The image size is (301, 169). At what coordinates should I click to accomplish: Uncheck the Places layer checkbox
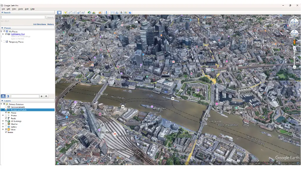coord(6,113)
